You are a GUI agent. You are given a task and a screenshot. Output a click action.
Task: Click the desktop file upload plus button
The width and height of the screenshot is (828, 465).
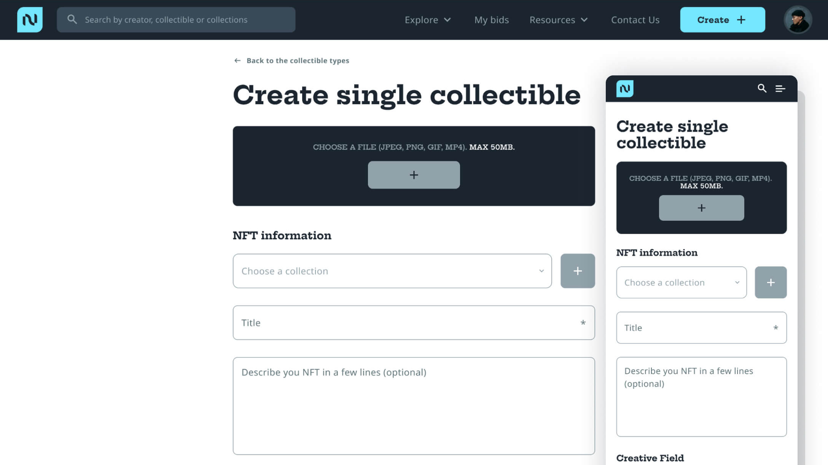414,175
